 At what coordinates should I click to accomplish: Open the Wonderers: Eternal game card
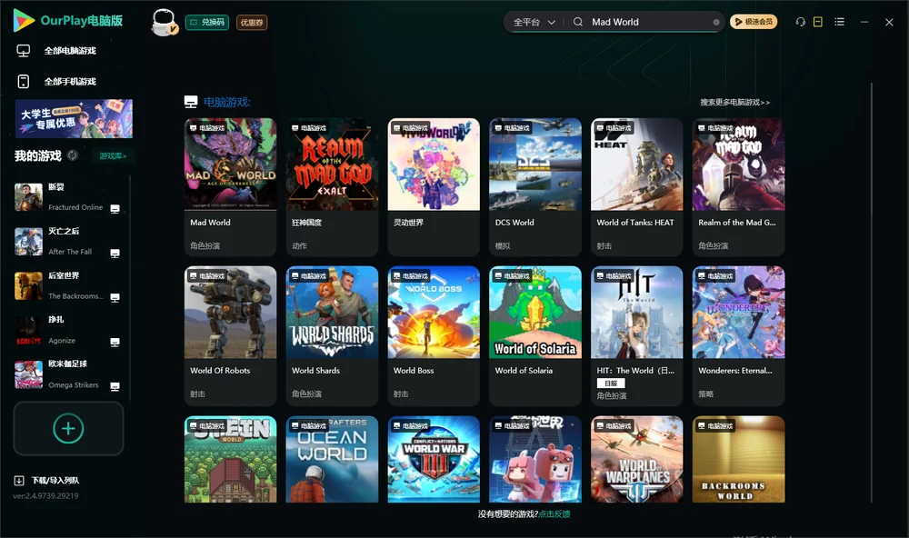pos(738,335)
